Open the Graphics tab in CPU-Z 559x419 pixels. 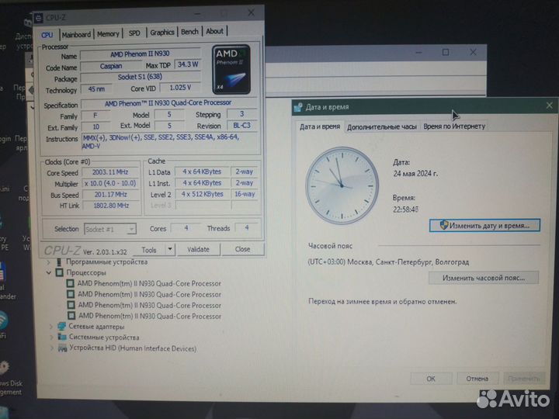(x=162, y=33)
